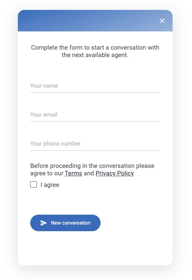
Task: Place cursor on the Your name placeholder
Action: (x=44, y=86)
